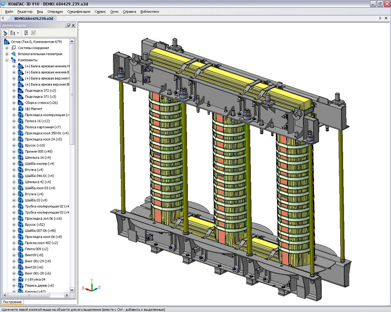Click the Остов root assembly icon
This screenshot has height=312, width=391.
click(x=6, y=42)
